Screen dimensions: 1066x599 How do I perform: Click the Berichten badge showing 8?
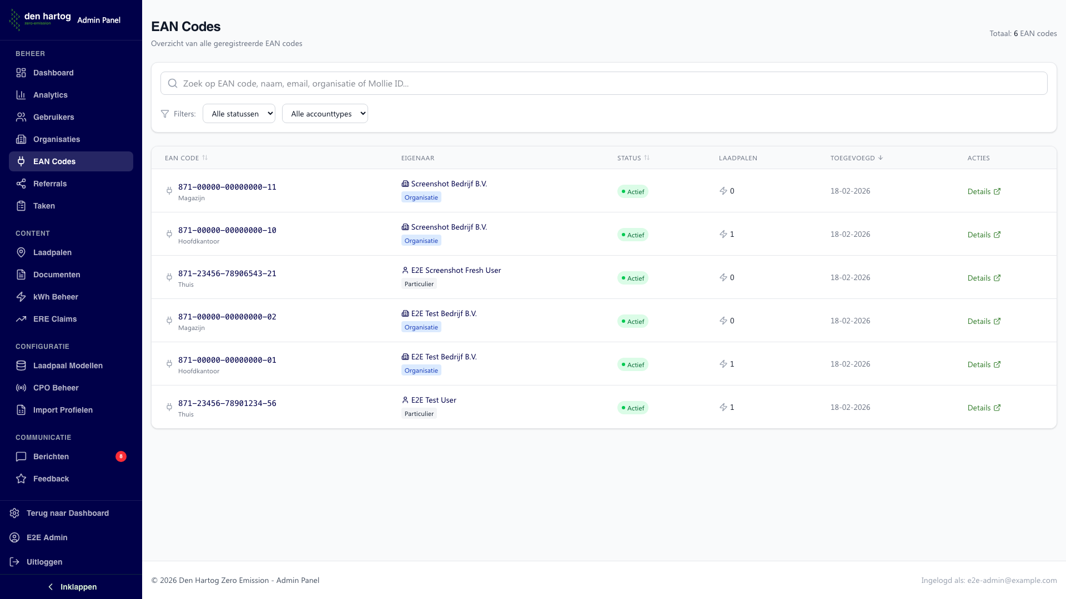point(121,456)
